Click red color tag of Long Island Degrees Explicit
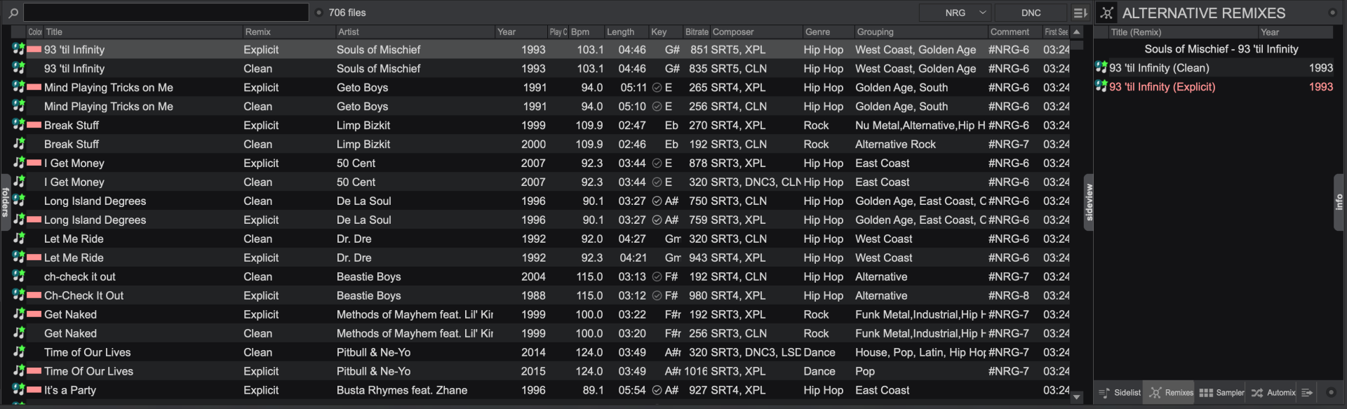1347x409 pixels. pyautogui.click(x=34, y=220)
